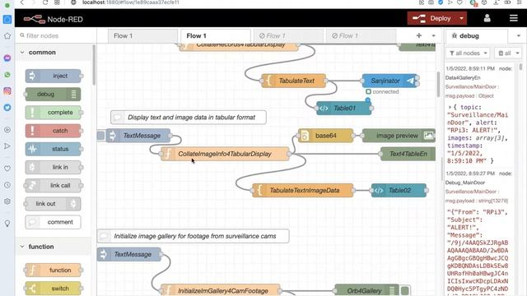Select the link call palette node
Viewport: 527px width, 296px height.
coord(53,185)
